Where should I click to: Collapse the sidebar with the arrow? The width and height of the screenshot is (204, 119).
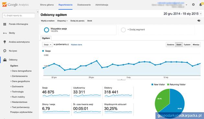coord(38,12)
